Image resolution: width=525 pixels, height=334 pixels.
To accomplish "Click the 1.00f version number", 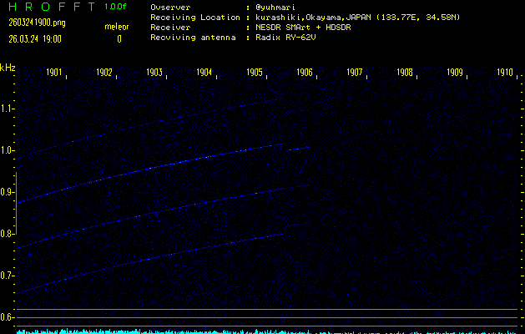I will [117, 7].
